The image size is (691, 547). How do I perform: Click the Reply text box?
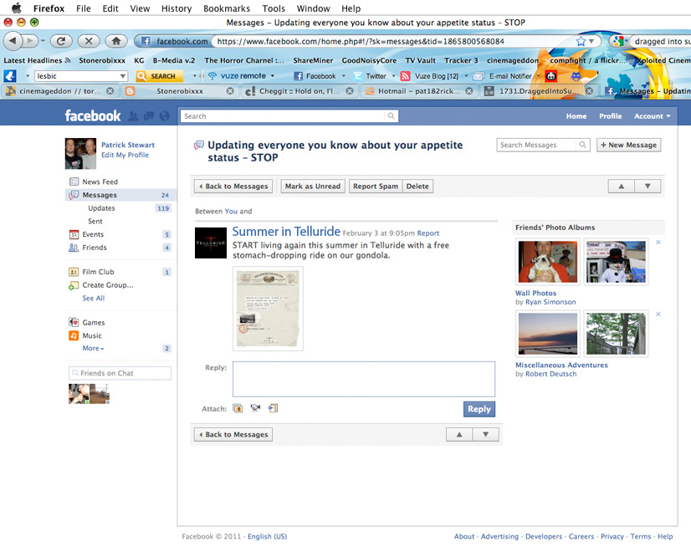coord(364,379)
